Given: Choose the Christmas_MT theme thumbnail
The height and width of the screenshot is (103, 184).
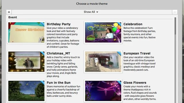Looking at the screenshot, I should coord(26,62).
